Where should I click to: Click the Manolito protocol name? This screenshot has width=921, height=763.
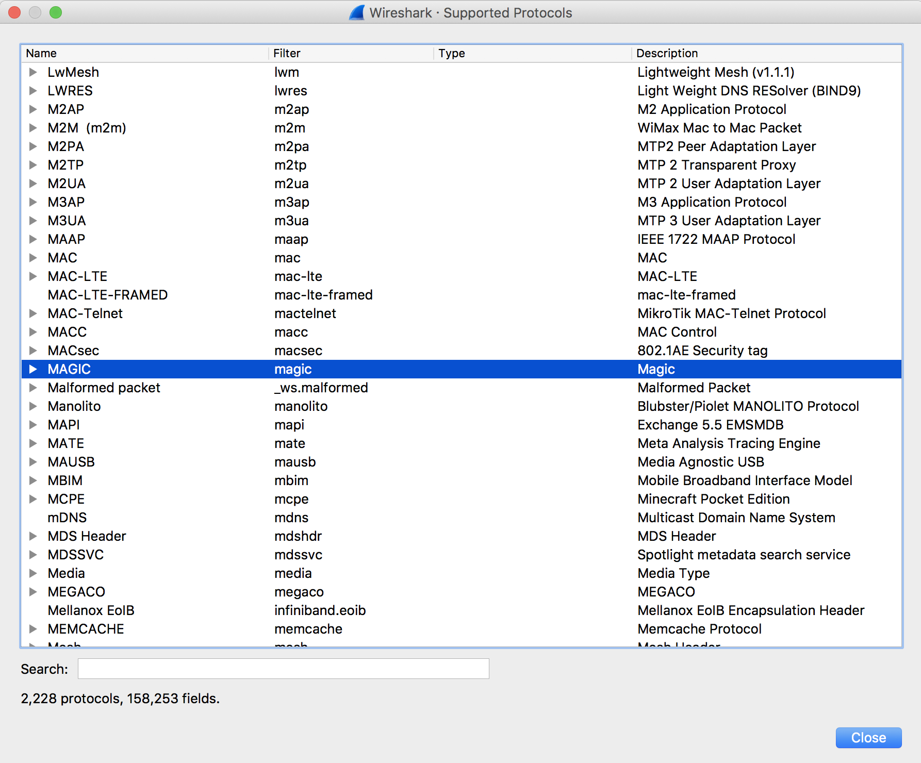[74, 406]
